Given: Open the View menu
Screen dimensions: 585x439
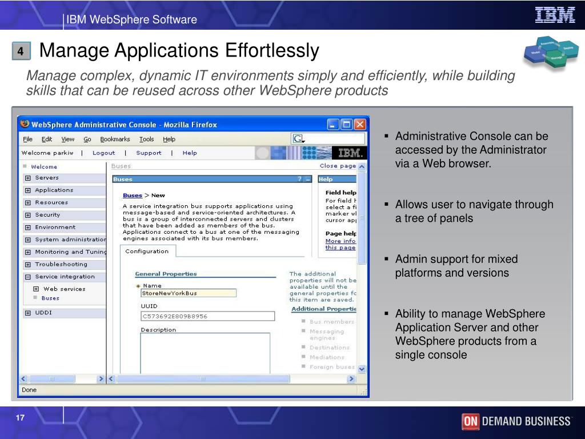Looking at the screenshot, I should coord(67,139).
